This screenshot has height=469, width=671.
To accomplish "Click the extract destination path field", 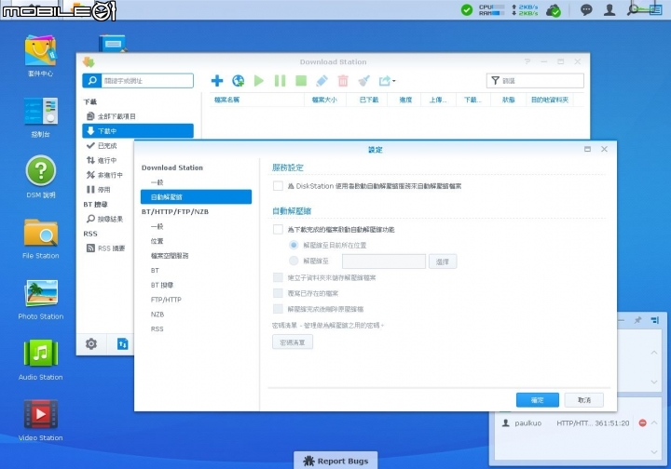I will click(x=384, y=261).
